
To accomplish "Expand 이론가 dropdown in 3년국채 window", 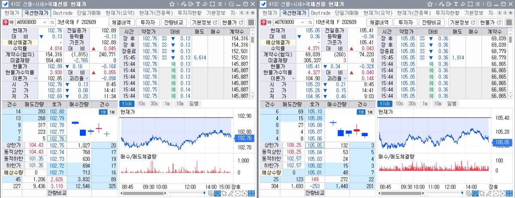I will point(35,79).
